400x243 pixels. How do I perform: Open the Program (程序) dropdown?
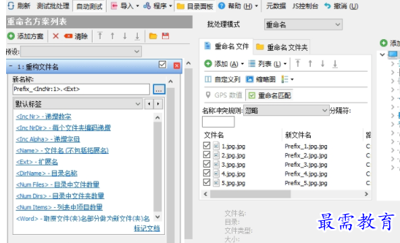tap(157, 6)
